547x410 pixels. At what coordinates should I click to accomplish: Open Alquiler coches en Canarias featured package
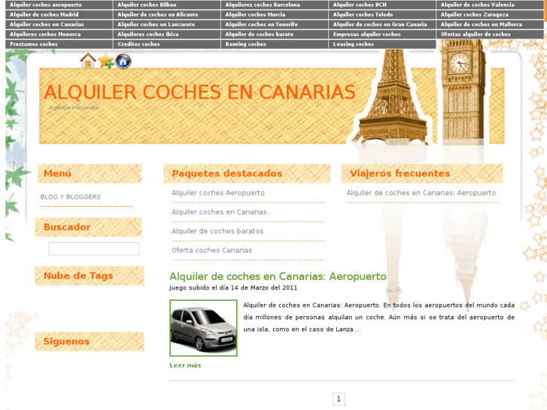219,212
